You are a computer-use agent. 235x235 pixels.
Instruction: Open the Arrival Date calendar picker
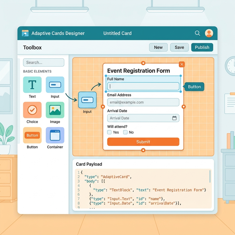tap(174, 118)
